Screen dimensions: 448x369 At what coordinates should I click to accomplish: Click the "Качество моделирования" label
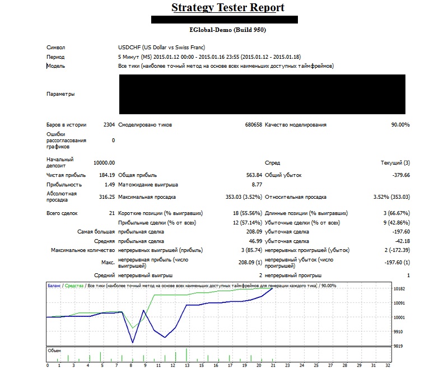pos(296,125)
